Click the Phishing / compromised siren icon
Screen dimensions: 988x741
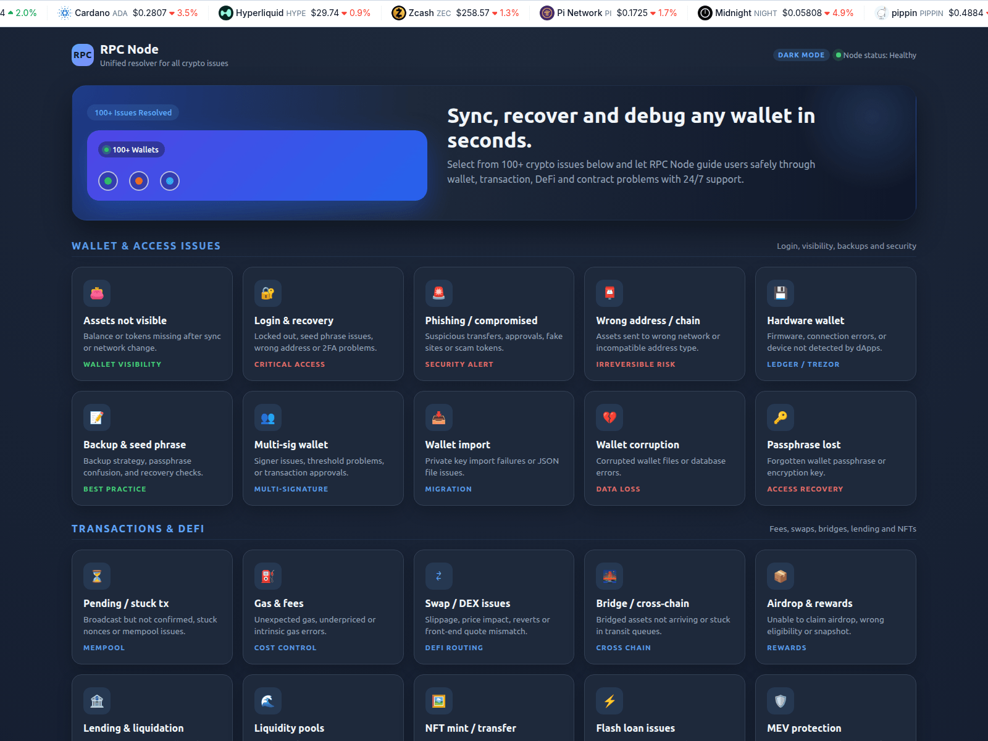click(x=438, y=293)
